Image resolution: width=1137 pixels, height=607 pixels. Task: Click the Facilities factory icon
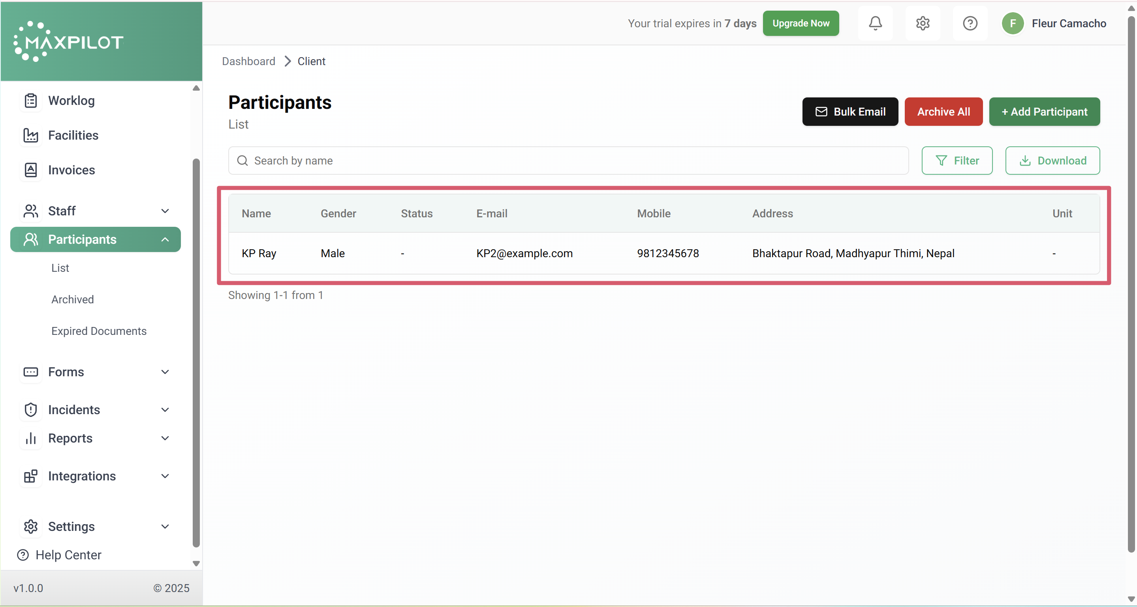pos(30,135)
